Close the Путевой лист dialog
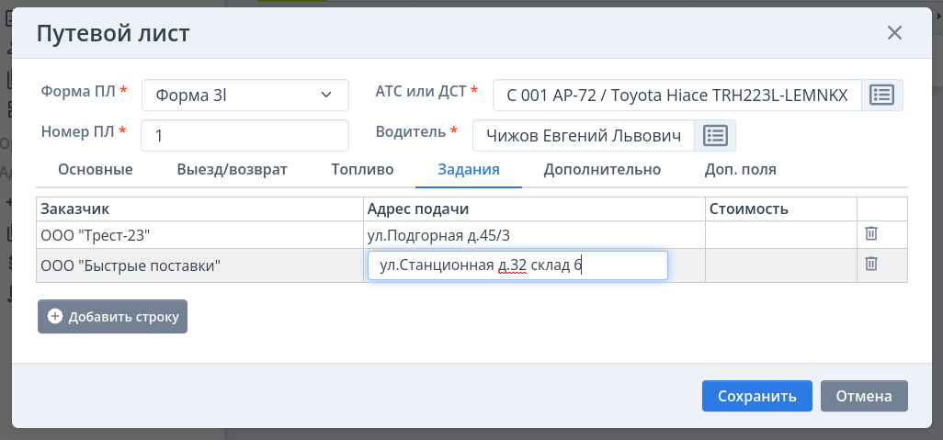 point(894,34)
